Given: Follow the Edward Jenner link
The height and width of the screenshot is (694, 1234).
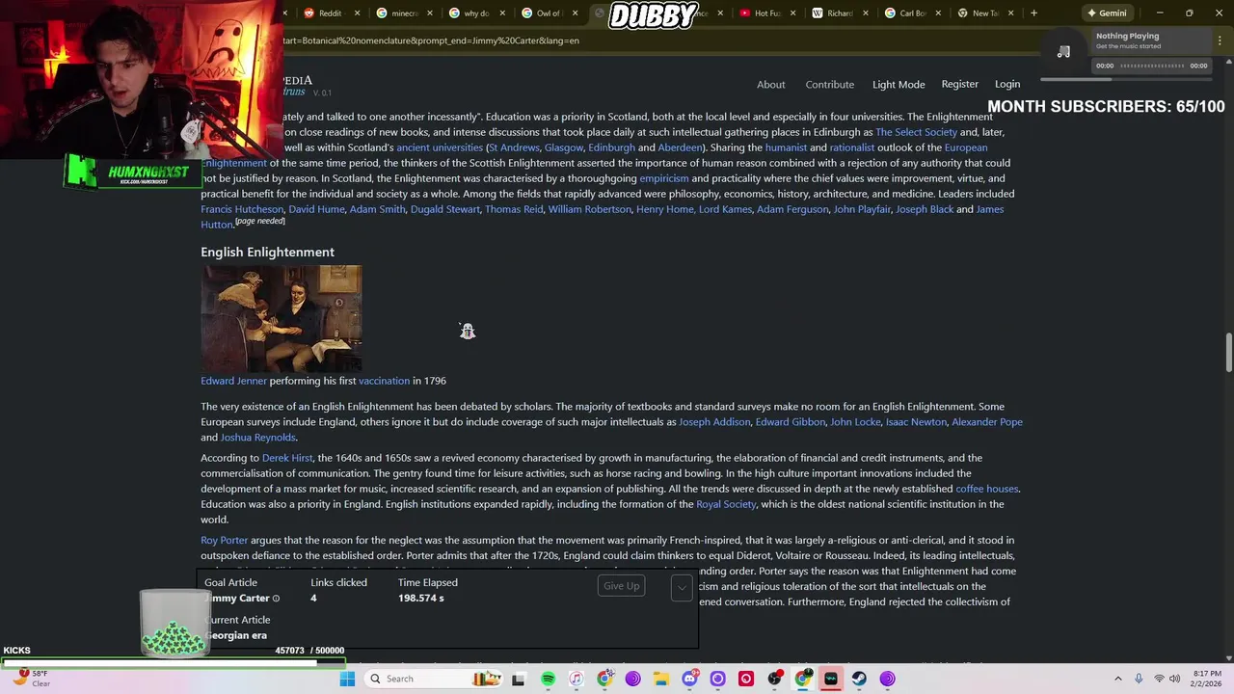Looking at the screenshot, I should click(x=233, y=381).
